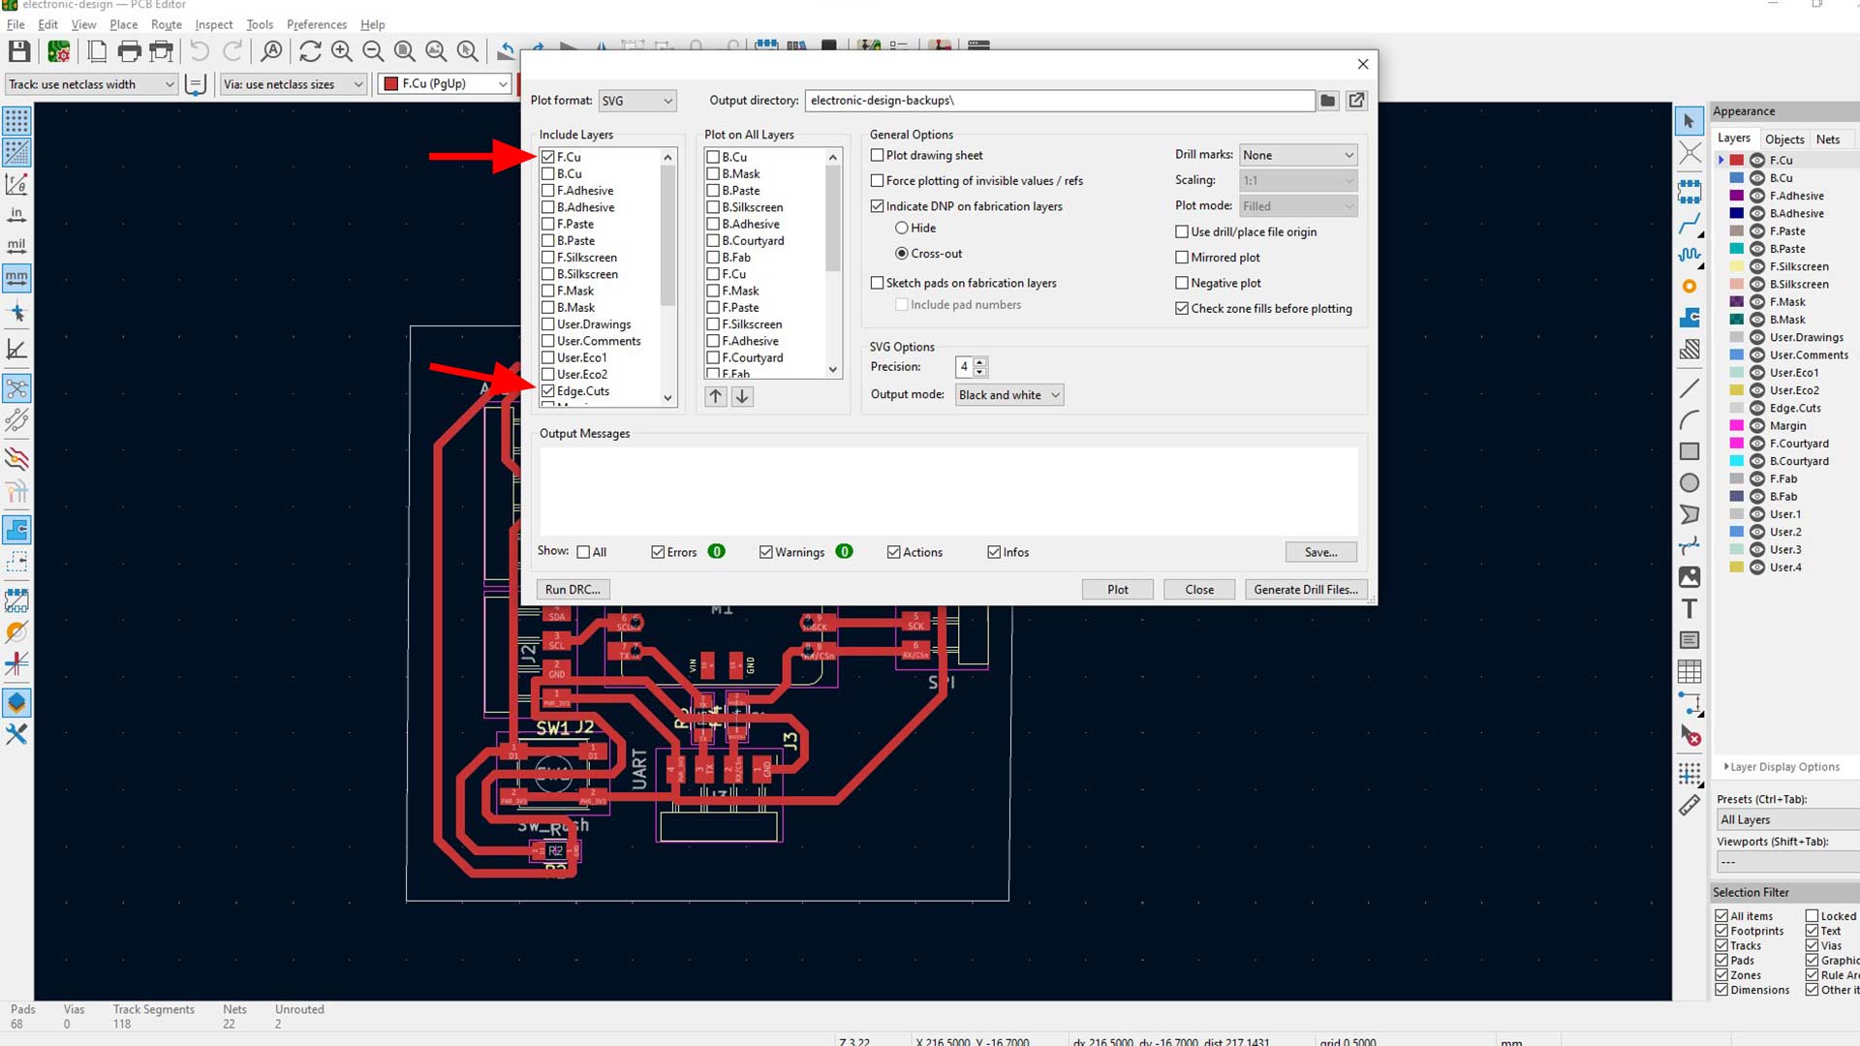The image size is (1860, 1046).
Task: Click the Close button in dialog
Action: pyautogui.click(x=1199, y=590)
